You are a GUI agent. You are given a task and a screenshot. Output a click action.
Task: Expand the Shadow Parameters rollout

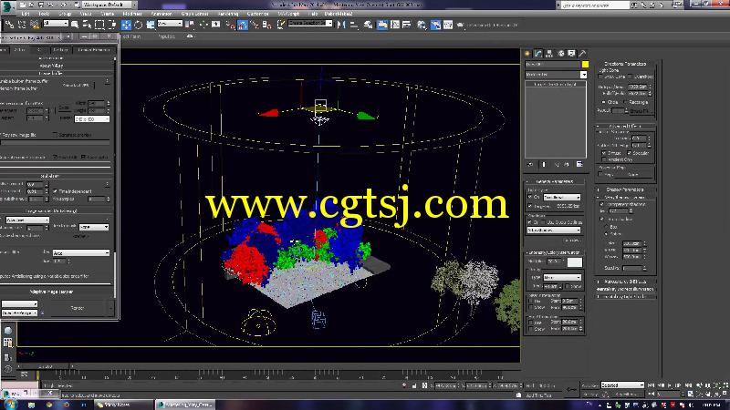tap(625, 190)
